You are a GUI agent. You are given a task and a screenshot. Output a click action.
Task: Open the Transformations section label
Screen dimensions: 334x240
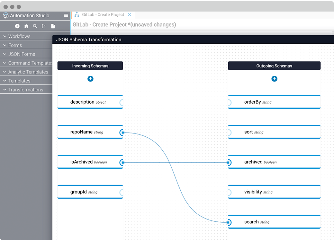coord(26,90)
